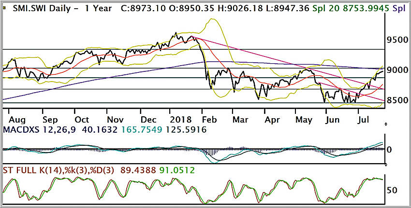
Task: Click the purple Spl label at far right
Action: click(x=399, y=9)
